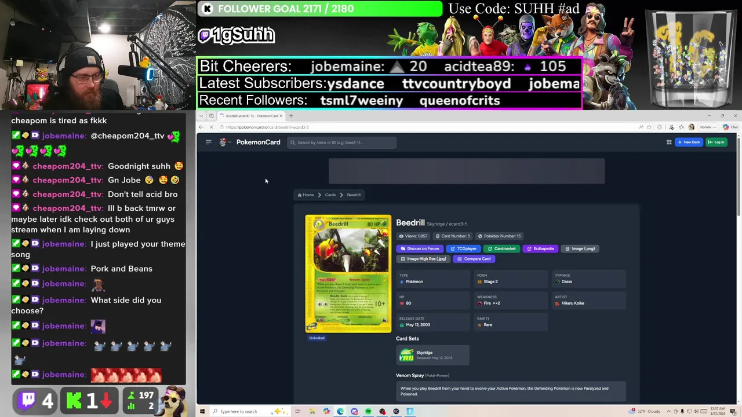The image size is (742, 417).
Task: Select the Rare rarity value
Action: pos(488,325)
